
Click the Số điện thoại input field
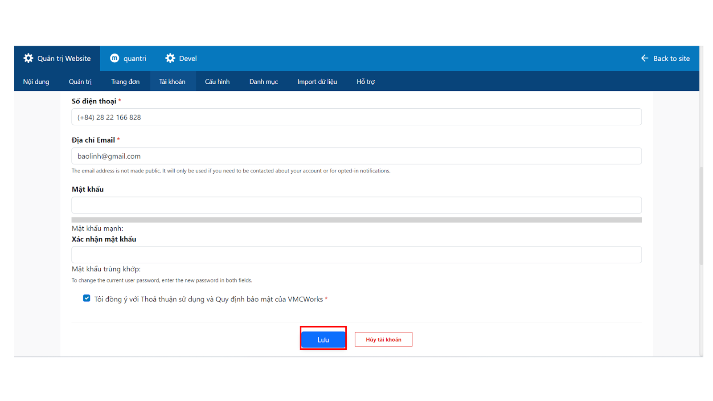click(356, 117)
